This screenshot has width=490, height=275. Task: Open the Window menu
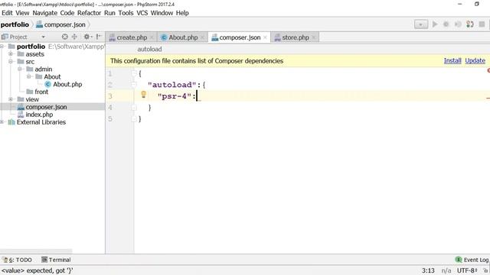coord(162,13)
